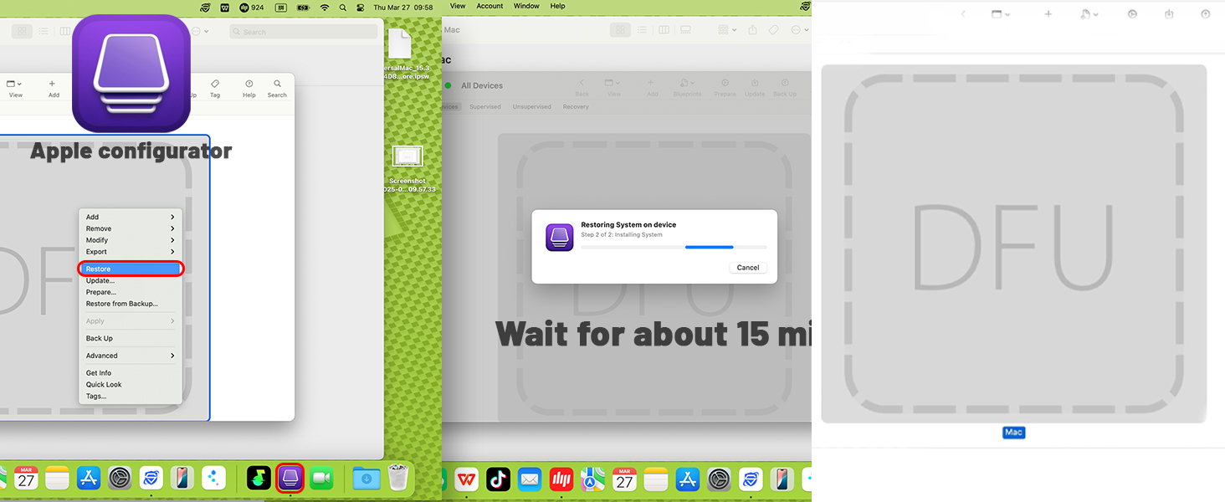Open more-actions dropdown in Finder window with Search field
Viewport: 1225px width, 502px height.
pyautogui.click(x=199, y=31)
